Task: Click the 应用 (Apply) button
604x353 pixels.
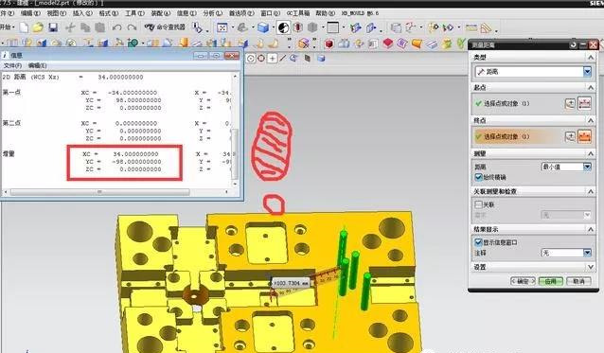Action: coord(550,281)
